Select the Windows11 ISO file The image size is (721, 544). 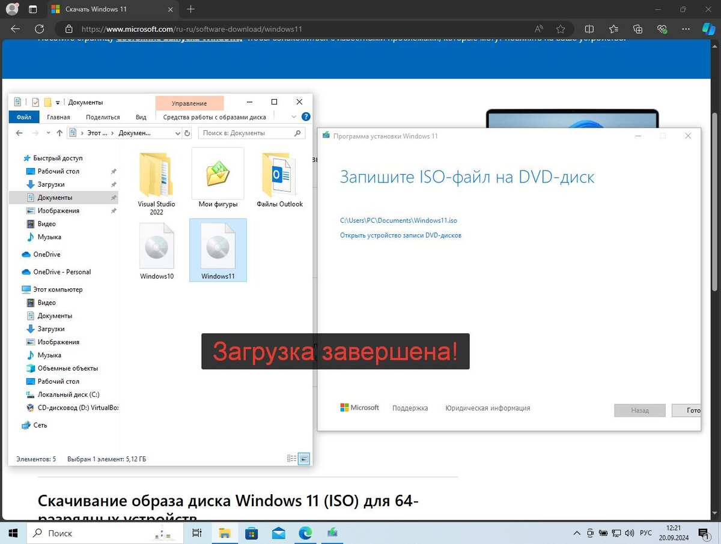(x=218, y=250)
